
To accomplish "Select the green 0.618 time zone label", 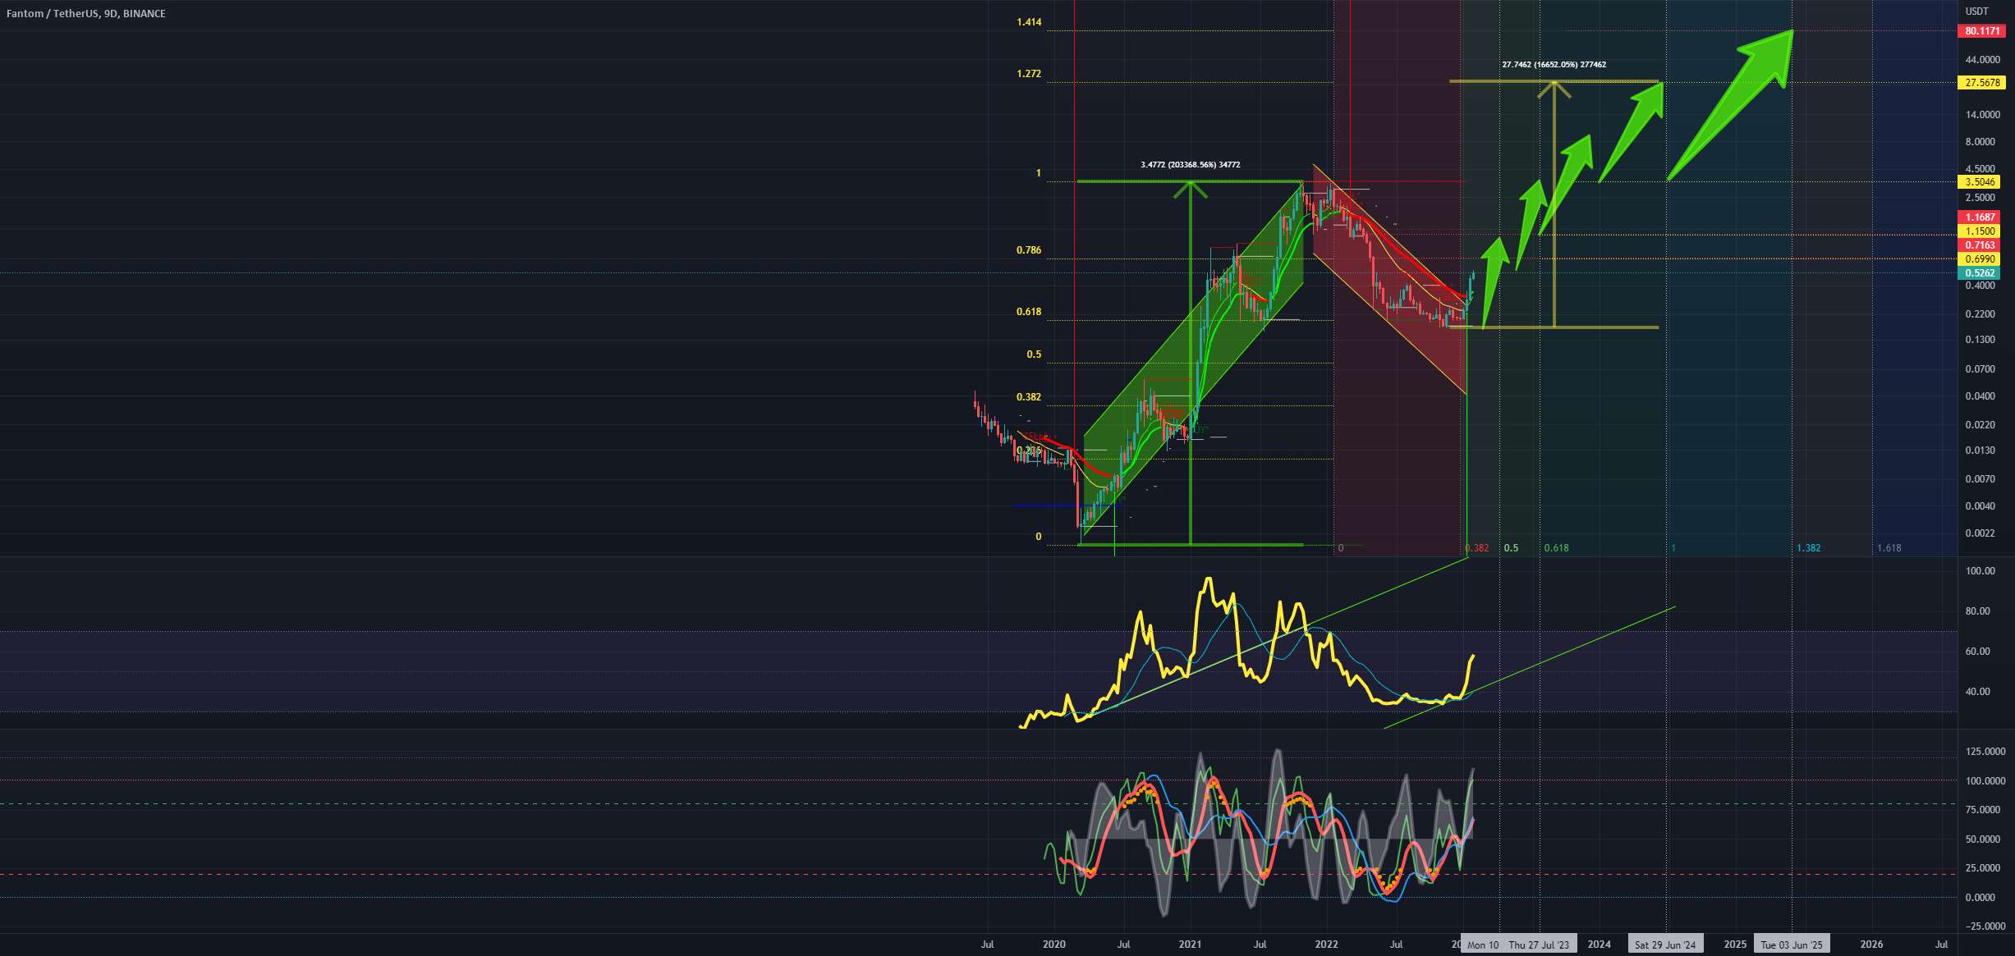I will 1556,548.
